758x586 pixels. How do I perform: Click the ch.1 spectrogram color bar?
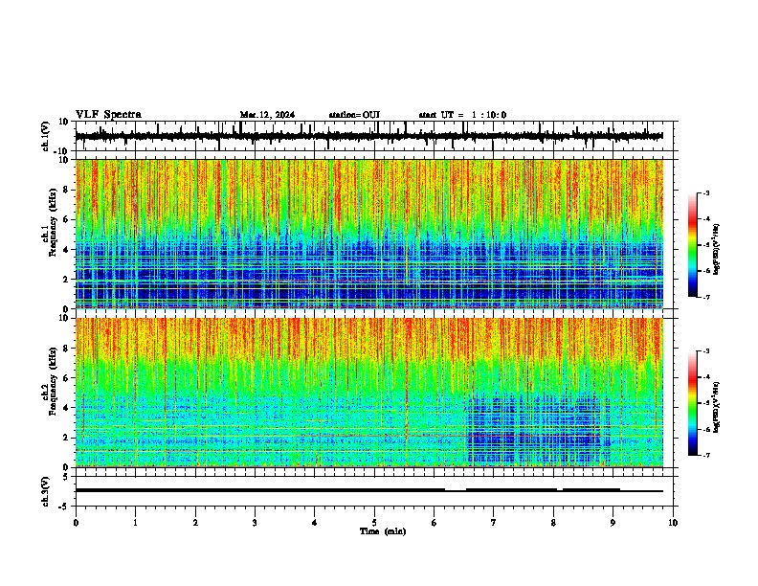click(x=693, y=245)
